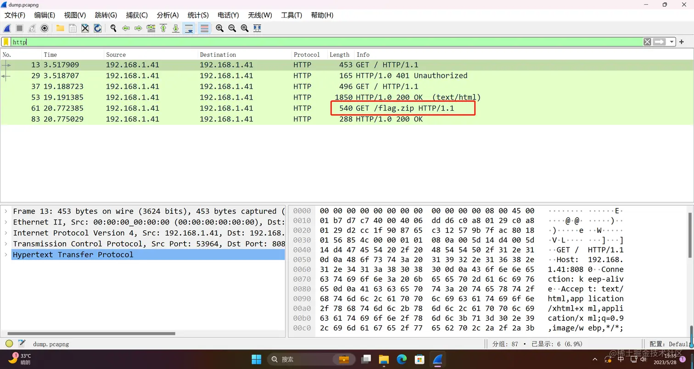Image resolution: width=694 pixels, height=369 pixels.
Task: Expand Hypertext Transfer Protocol node
Action: click(6, 255)
